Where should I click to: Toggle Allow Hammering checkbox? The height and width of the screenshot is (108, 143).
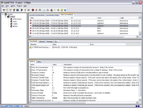(x=31, y=98)
